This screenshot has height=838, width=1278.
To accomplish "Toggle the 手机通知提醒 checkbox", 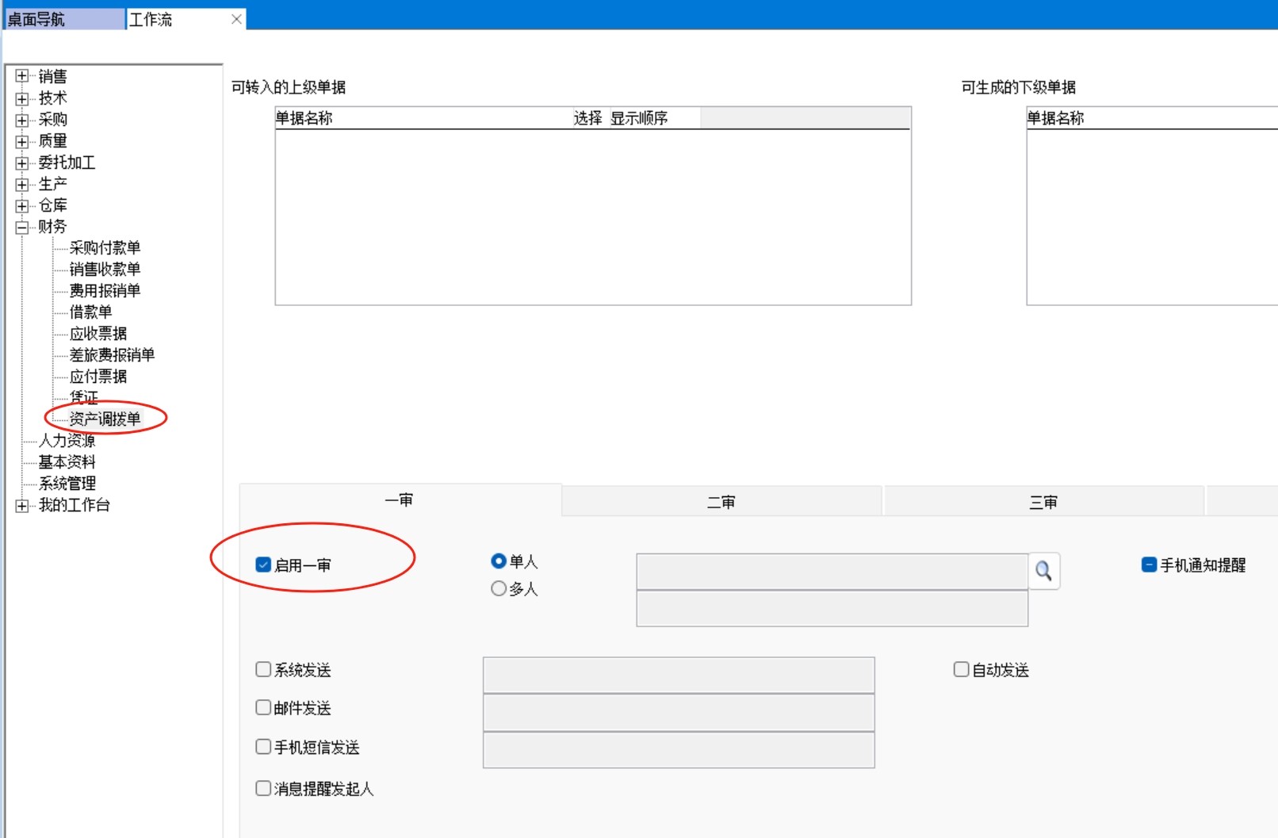I will (x=1149, y=564).
